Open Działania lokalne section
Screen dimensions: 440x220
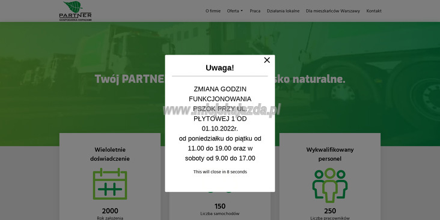point(283,11)
